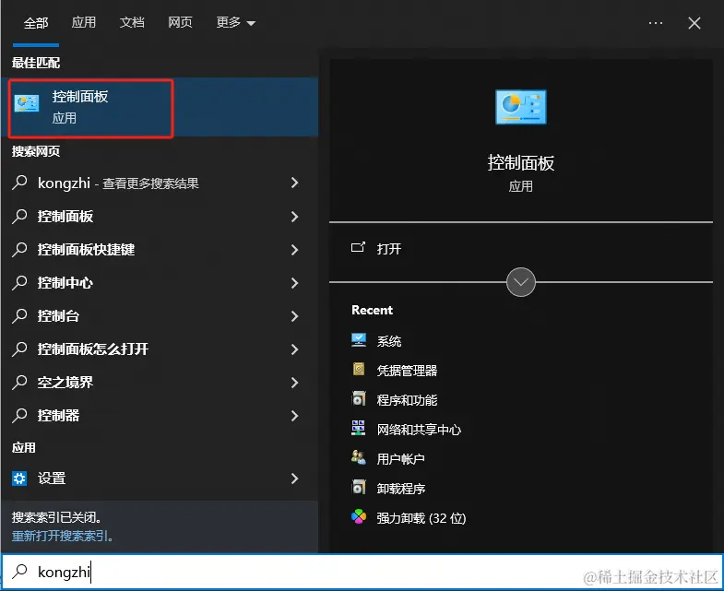Click the 网络和共享中心 recent entry text
The height and width of the screenshot is (591, 724).
[419, 430]
